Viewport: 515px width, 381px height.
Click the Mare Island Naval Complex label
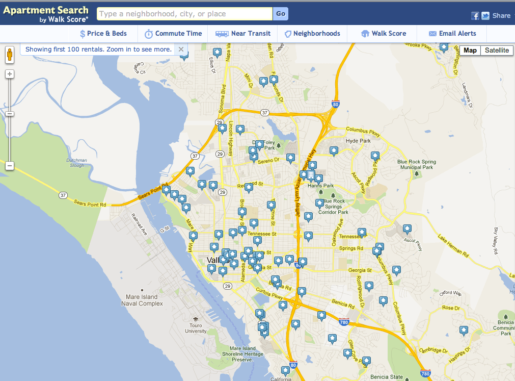click(x=142, y=300)
